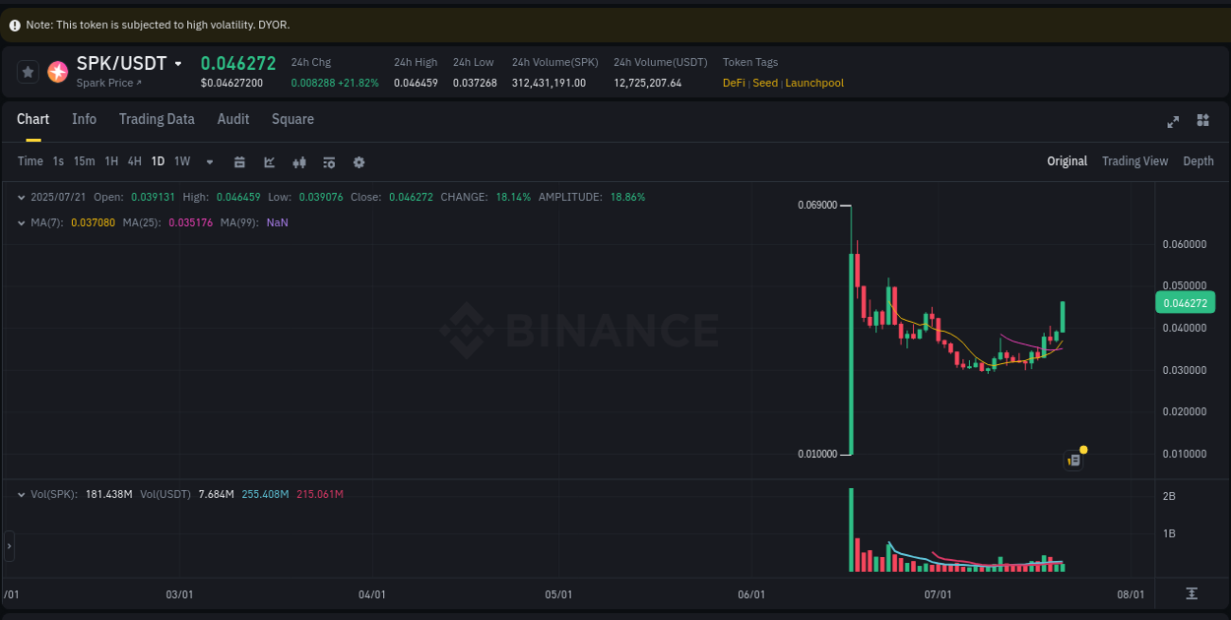This screenshot has width=1231, height=620.
Task: Collapse the MA indicator row chevron
Action: (22, 222)
